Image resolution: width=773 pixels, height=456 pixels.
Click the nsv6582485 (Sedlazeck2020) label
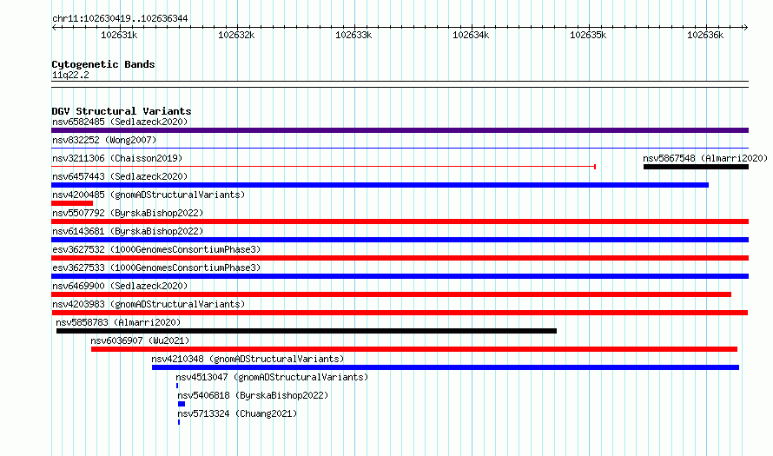(x=120, y=122)
